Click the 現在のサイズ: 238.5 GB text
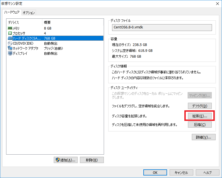Image resolution: width=222 pixels, height=178 pixels. [129, 45]
